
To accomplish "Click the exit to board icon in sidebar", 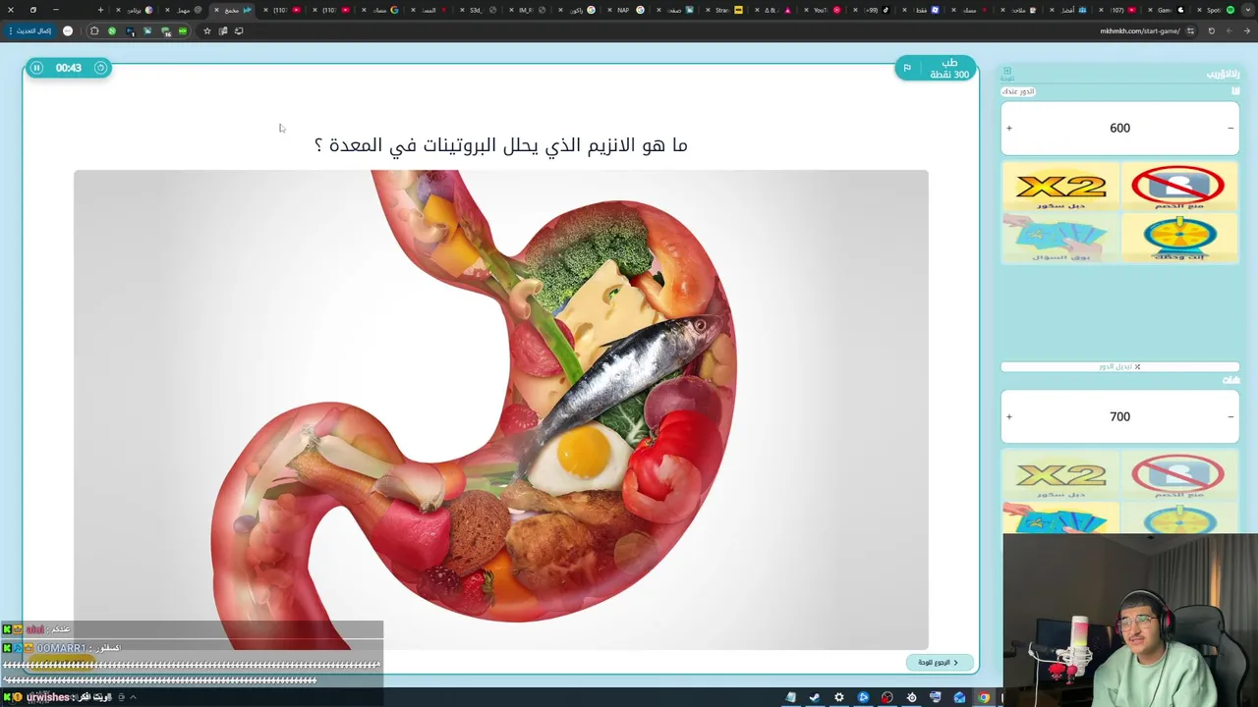I will click(1007, 74).
